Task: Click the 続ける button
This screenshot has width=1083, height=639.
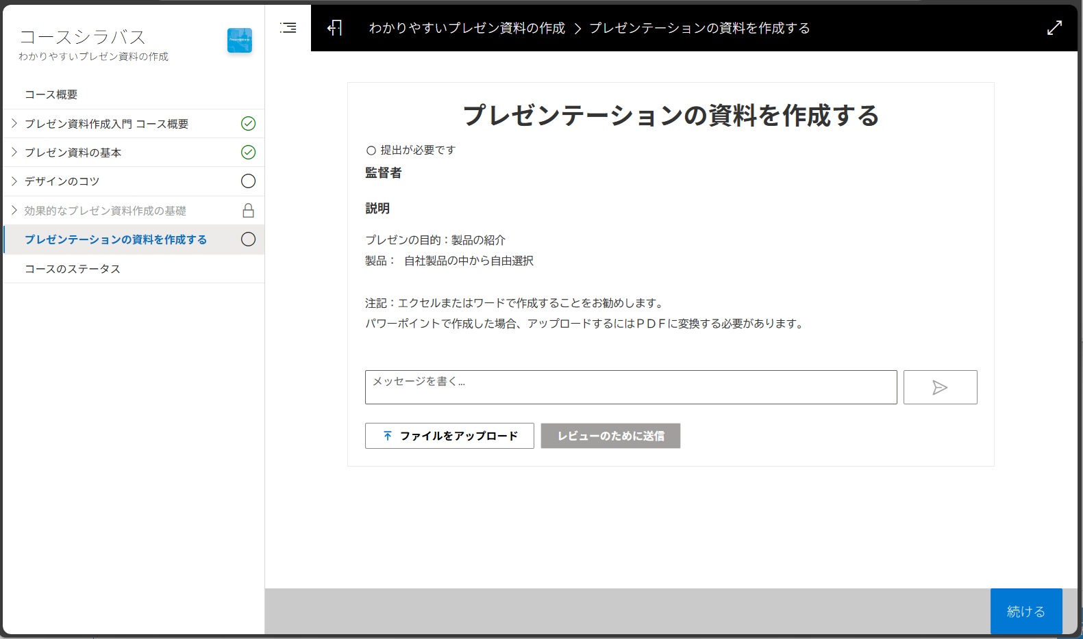Action: click(x=1026, y=611)
